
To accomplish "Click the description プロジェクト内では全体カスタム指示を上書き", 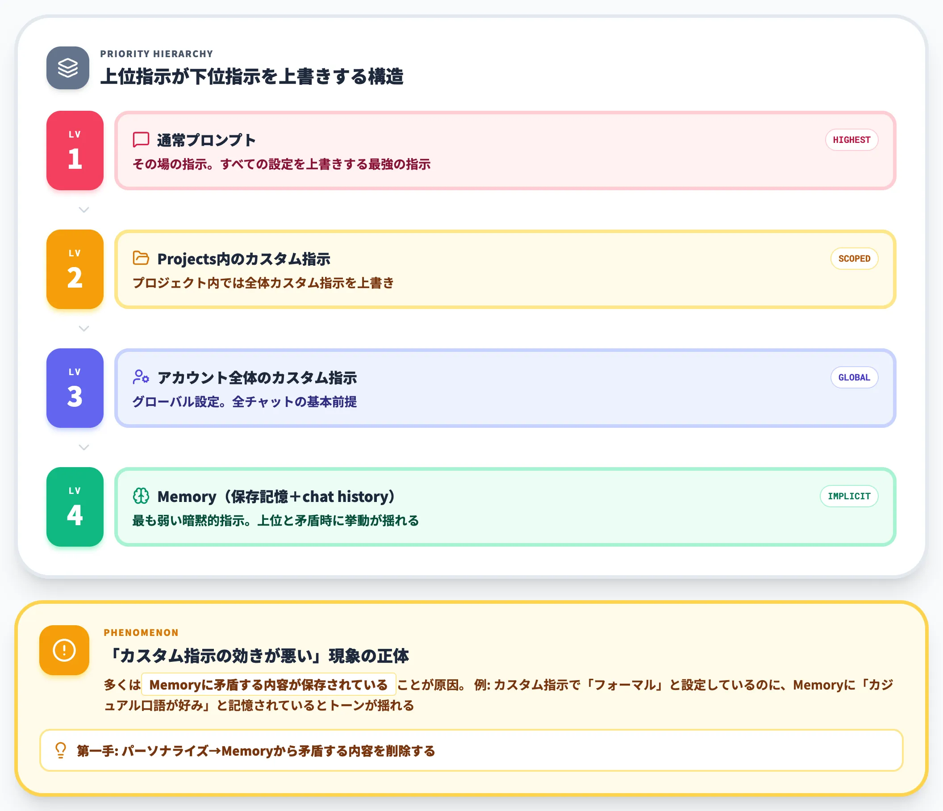I will coord(263,283).
